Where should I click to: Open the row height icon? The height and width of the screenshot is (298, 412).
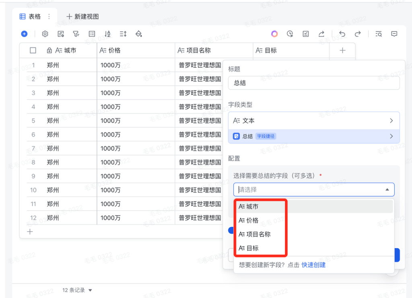[123, 34]
